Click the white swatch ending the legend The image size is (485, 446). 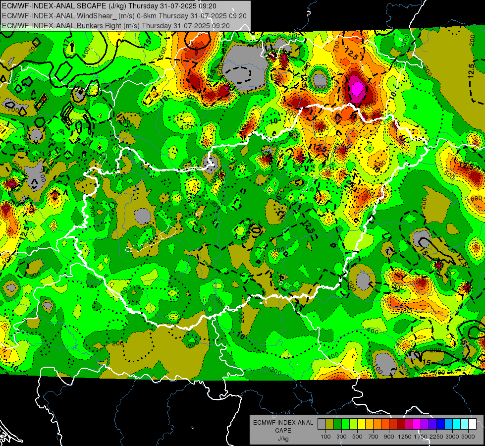point(473,424)
